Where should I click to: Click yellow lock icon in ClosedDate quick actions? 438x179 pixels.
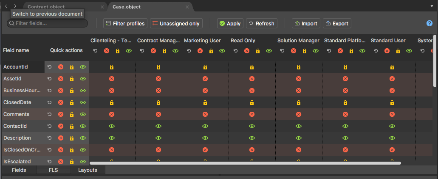coord(72,102)
